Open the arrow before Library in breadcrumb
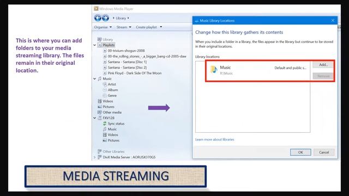 point(113,18)
